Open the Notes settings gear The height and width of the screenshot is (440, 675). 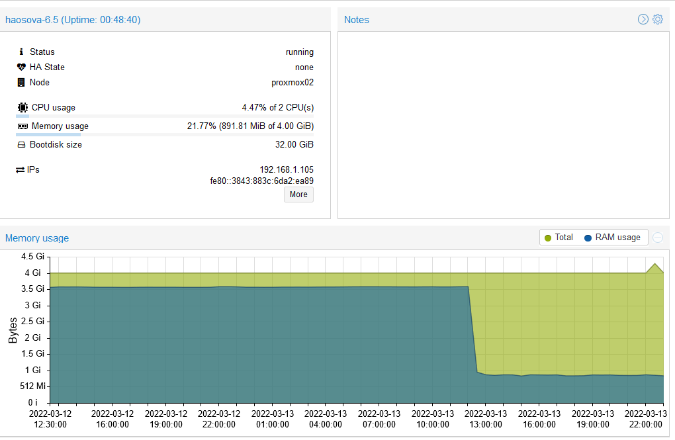click(x=657, y=19)
